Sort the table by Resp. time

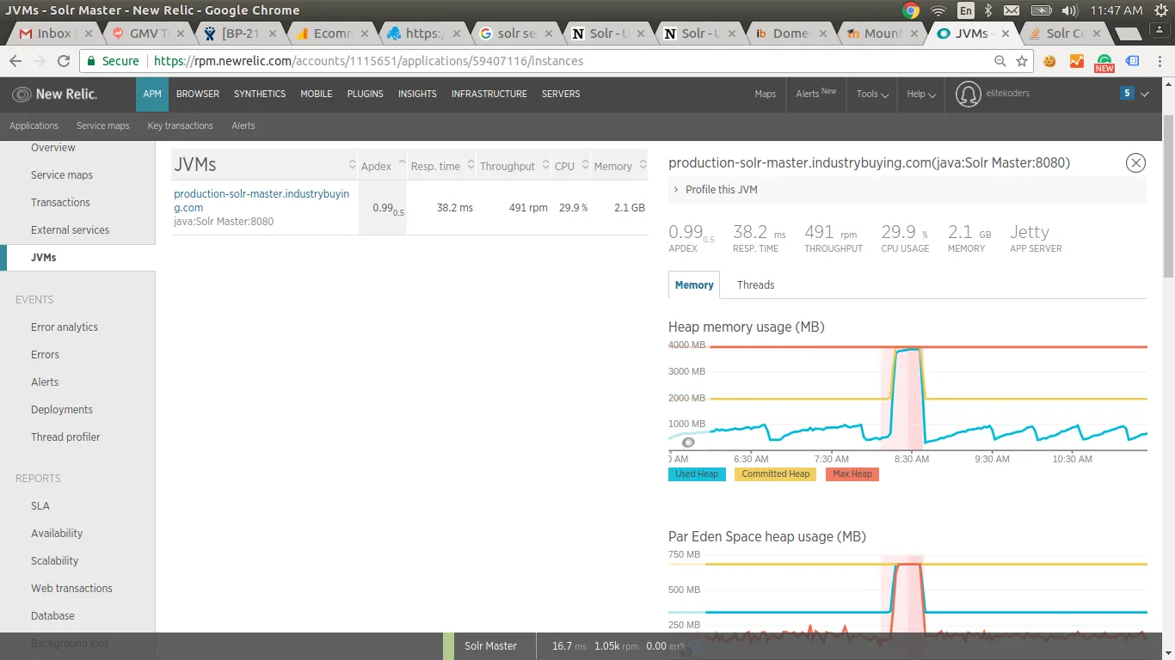tap(442, 166)
